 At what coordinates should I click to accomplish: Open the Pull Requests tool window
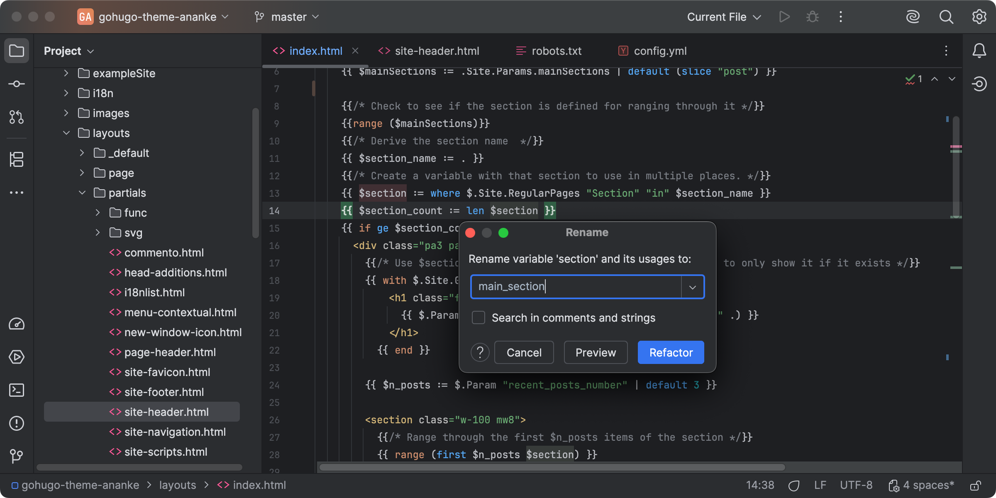17,117
